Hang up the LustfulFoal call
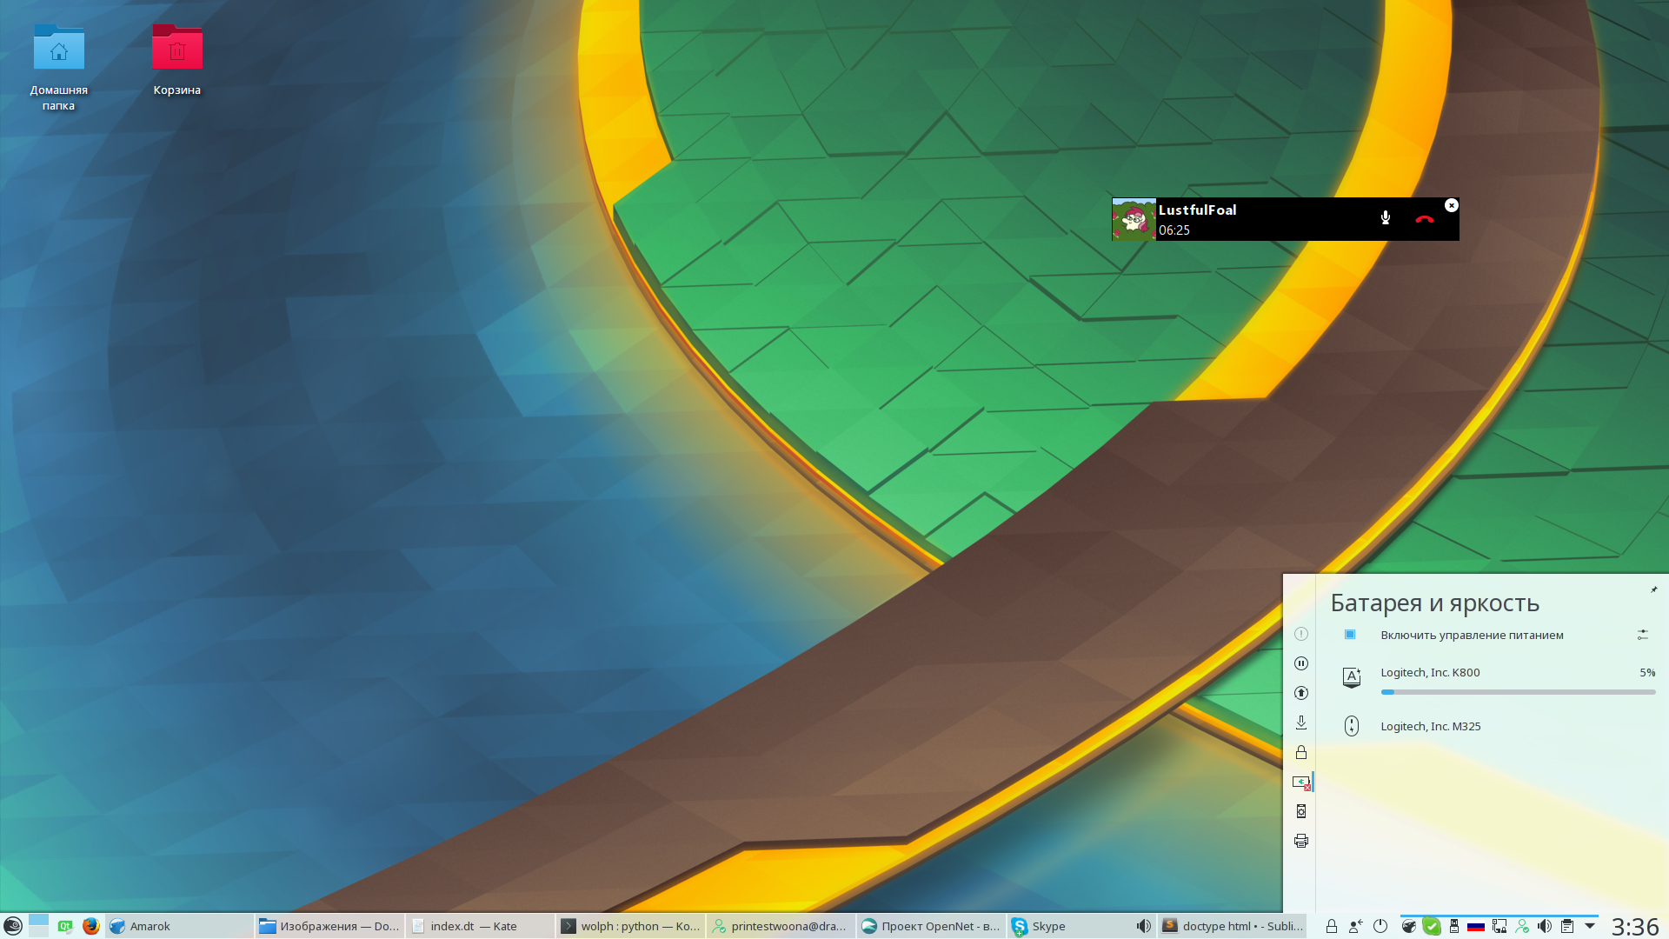1669x939 pixels. [x=1424, y=219]
